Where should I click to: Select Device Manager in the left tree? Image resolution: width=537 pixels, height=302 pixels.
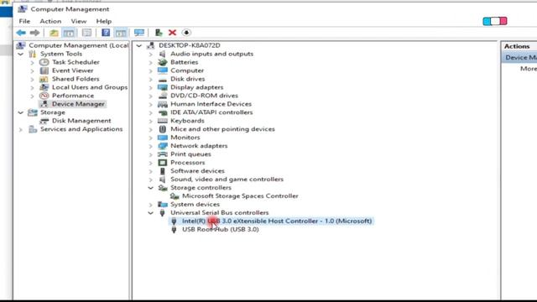click(x=78, y=104)
